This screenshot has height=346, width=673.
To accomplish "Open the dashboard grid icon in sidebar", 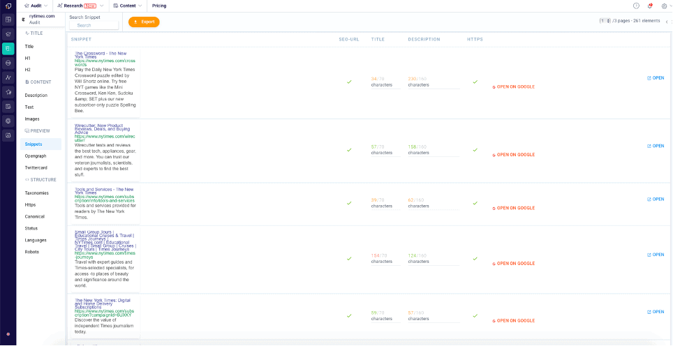I will click(8, 20).
